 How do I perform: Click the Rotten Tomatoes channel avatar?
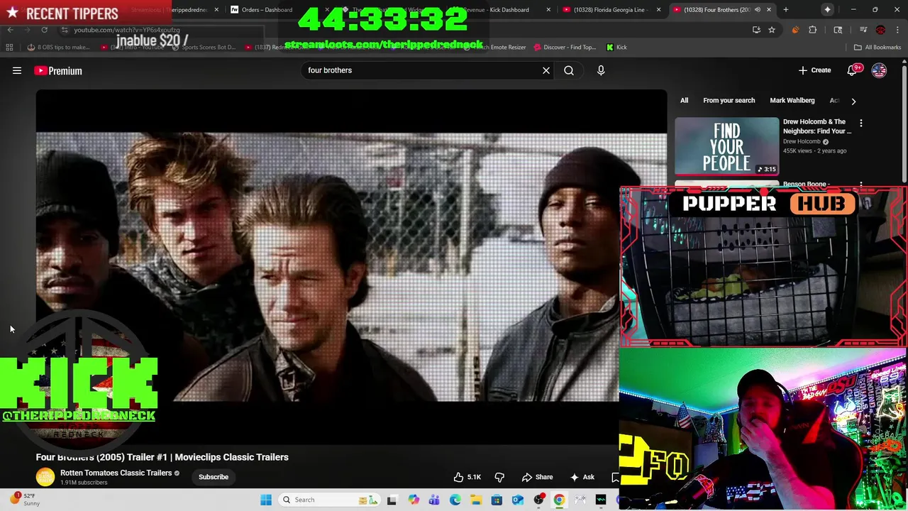click(45, 477)
